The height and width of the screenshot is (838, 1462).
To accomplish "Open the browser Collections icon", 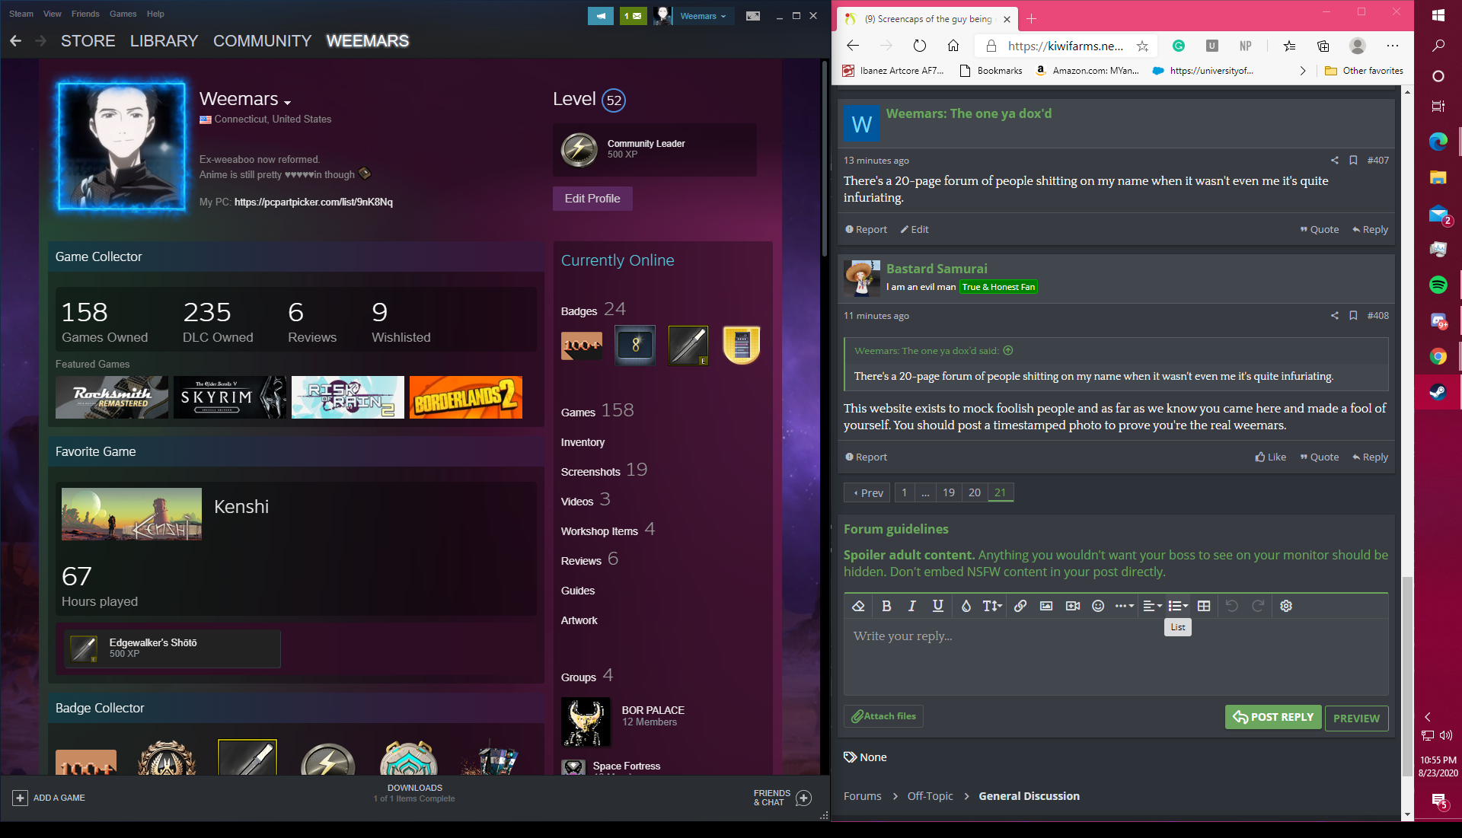I will click(1323, 46).
